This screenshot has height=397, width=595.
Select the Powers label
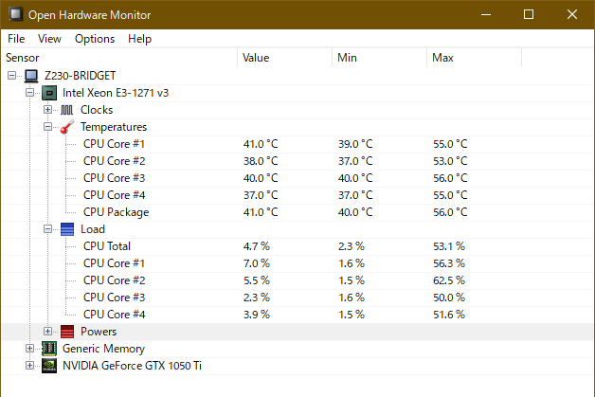click(99, 332)
